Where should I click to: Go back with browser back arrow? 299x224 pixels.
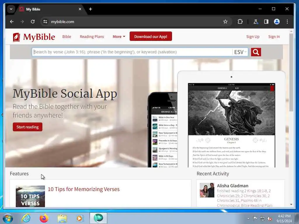coord(12,22)
